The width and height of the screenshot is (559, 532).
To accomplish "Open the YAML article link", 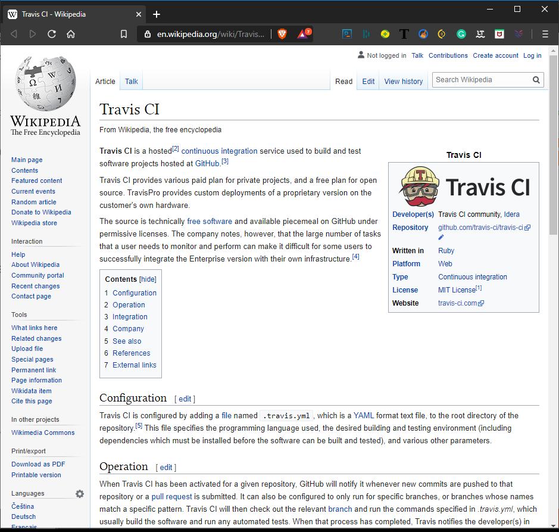I will coord(364,416).
